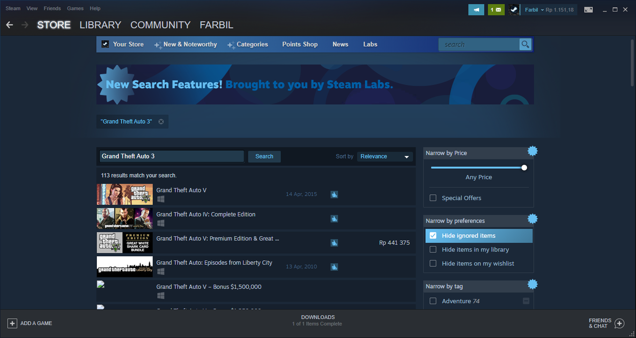Open the Sort by Relevance dropdown
The image size is (636, 338).
tap(385, 157)
